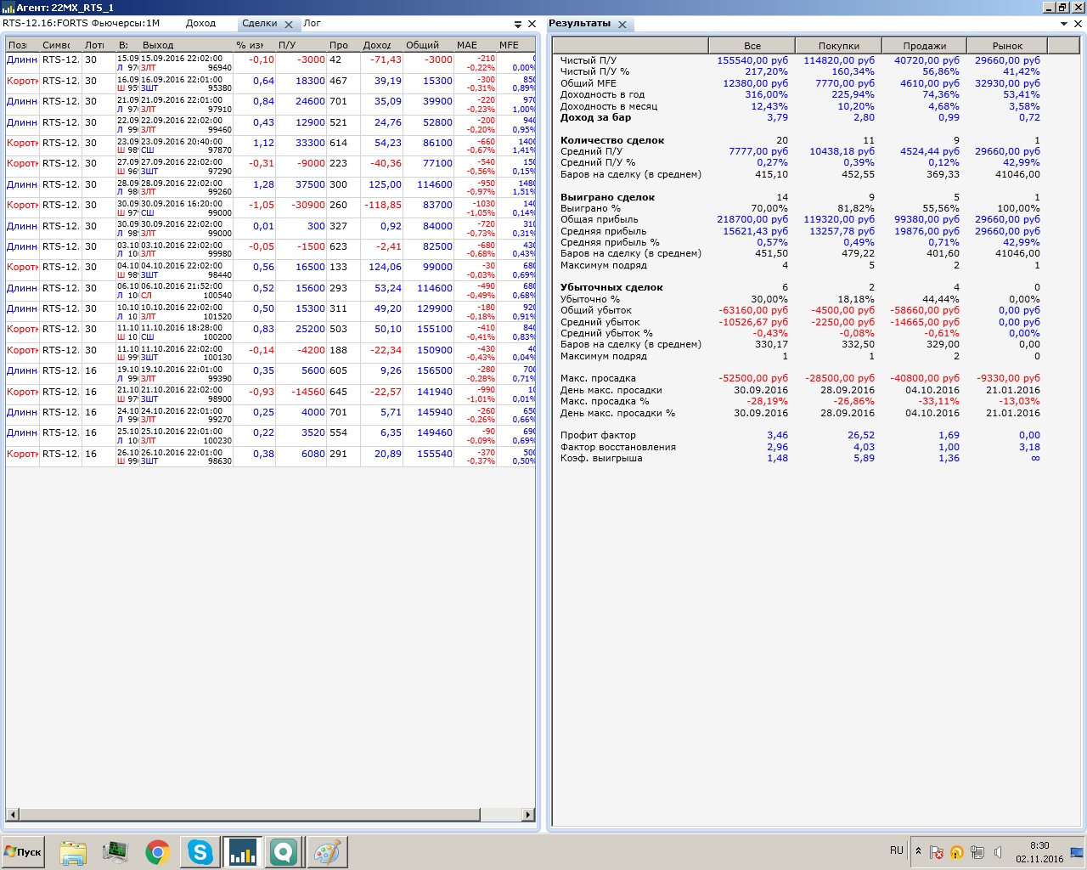This screenshot has width=1087, height=870.
Task: Switch to the Доход tab
Action: point(200,24)
